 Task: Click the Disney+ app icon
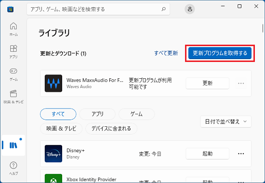coord(53,154)
